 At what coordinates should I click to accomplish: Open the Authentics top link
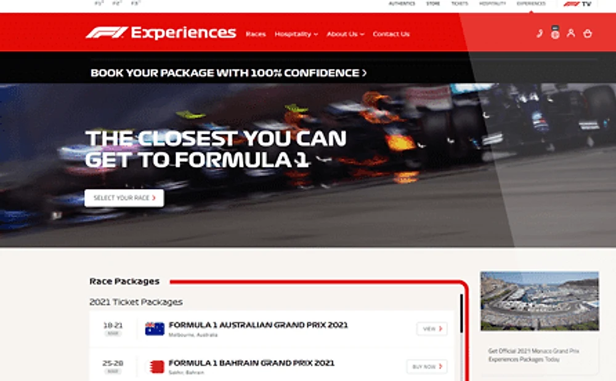402,4
